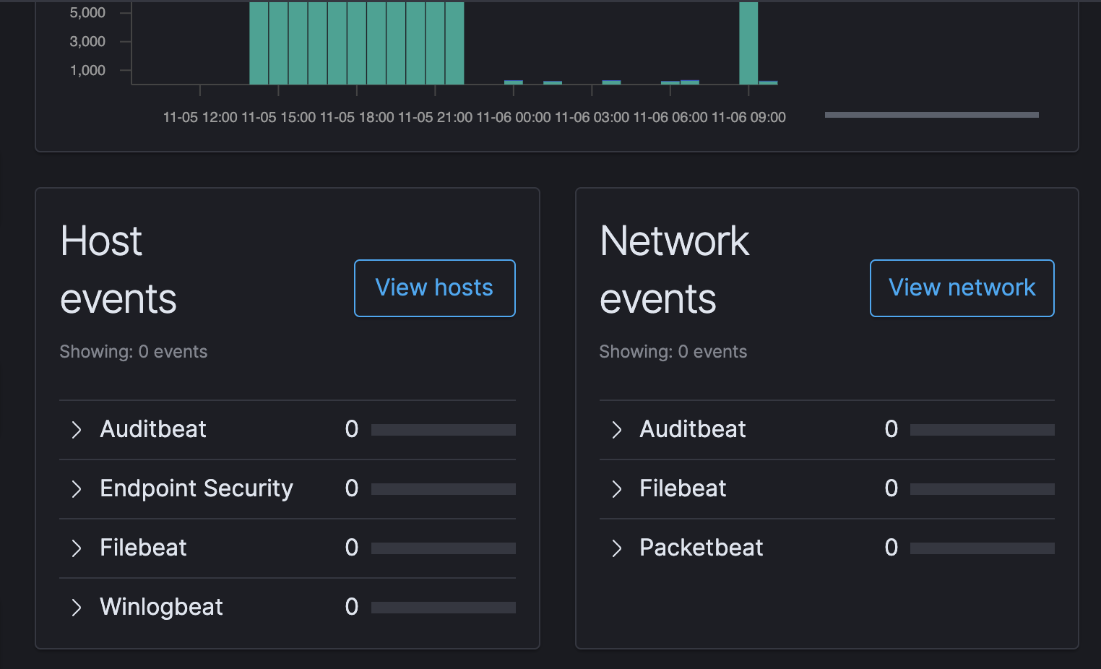Select Auditbeat label in Network events
Viewport: 1101px width, 669px height.
click(x=693, y=429)
